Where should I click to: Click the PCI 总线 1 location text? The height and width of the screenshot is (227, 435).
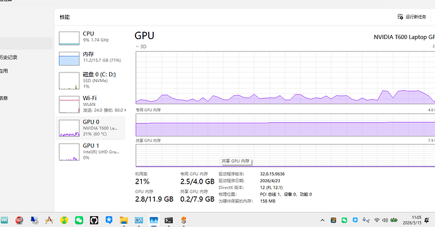pos(286,194)
